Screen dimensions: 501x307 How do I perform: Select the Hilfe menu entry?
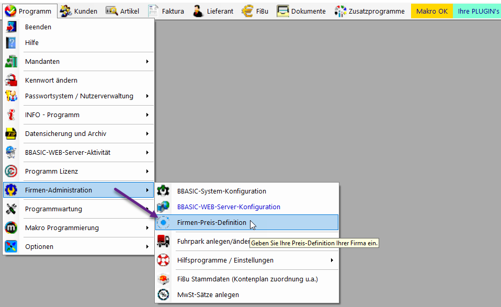[78, 43]
